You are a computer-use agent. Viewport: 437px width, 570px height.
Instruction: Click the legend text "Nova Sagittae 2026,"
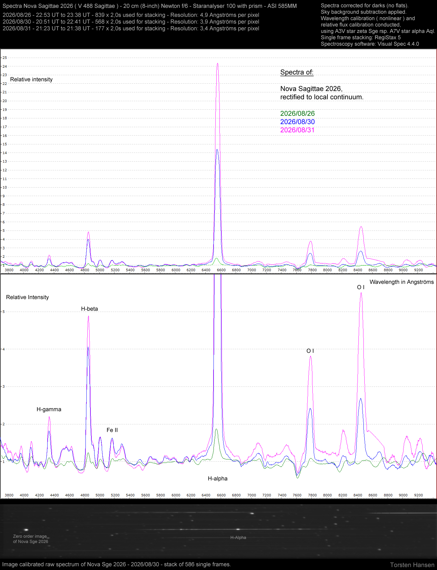pyautogui.click(x=311, y=89)
